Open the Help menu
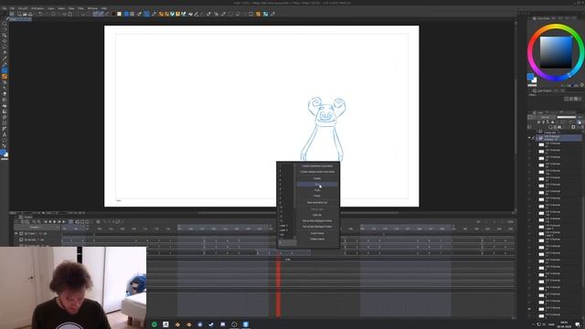Screen dimensions: 585x329 tap(103, 8)
